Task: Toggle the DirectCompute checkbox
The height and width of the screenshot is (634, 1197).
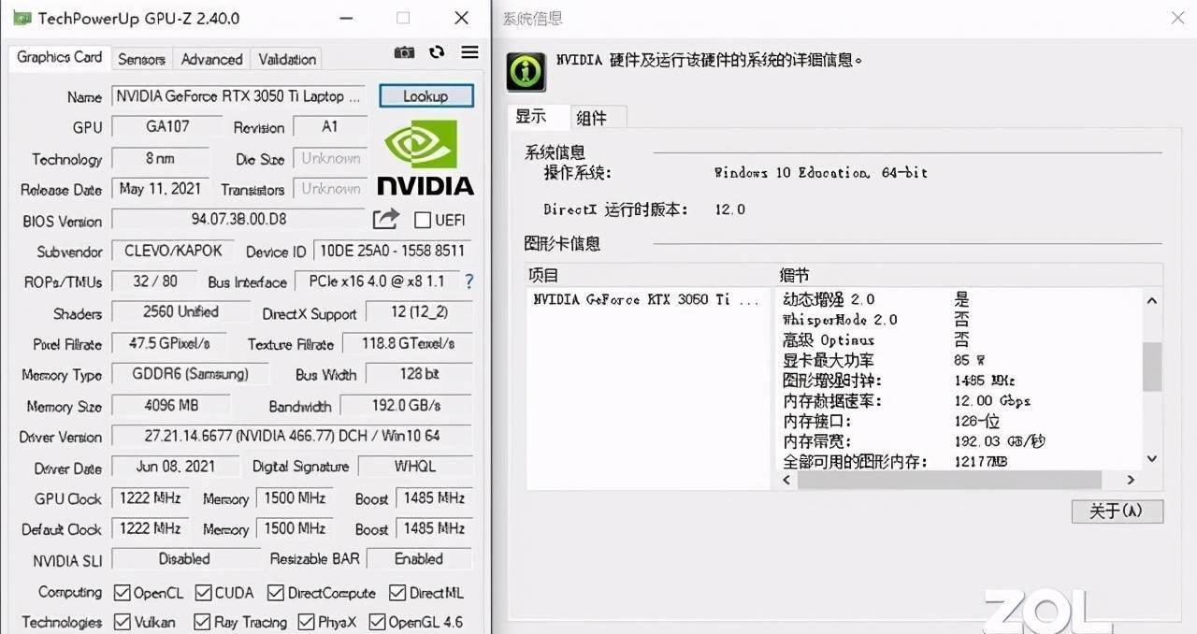Action: point(275,593)
